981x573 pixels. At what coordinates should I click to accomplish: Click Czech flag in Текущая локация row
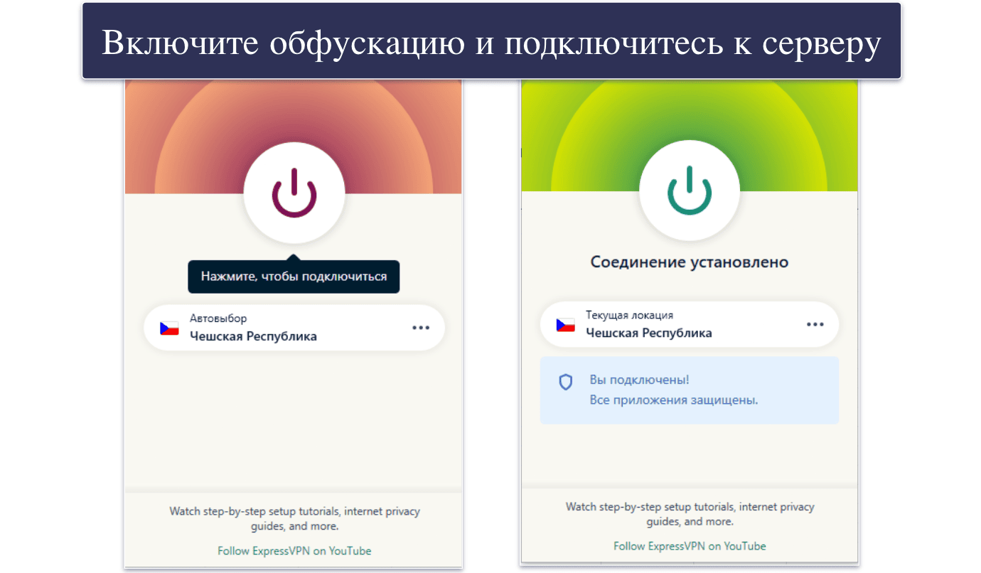point(565,325)
